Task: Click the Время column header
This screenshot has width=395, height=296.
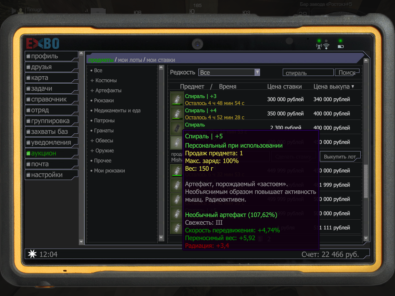Action: (228, 87)
